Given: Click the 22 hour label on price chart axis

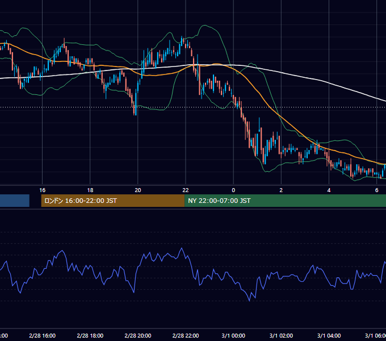Looking at the screenshot, I should tap(186, 190).
